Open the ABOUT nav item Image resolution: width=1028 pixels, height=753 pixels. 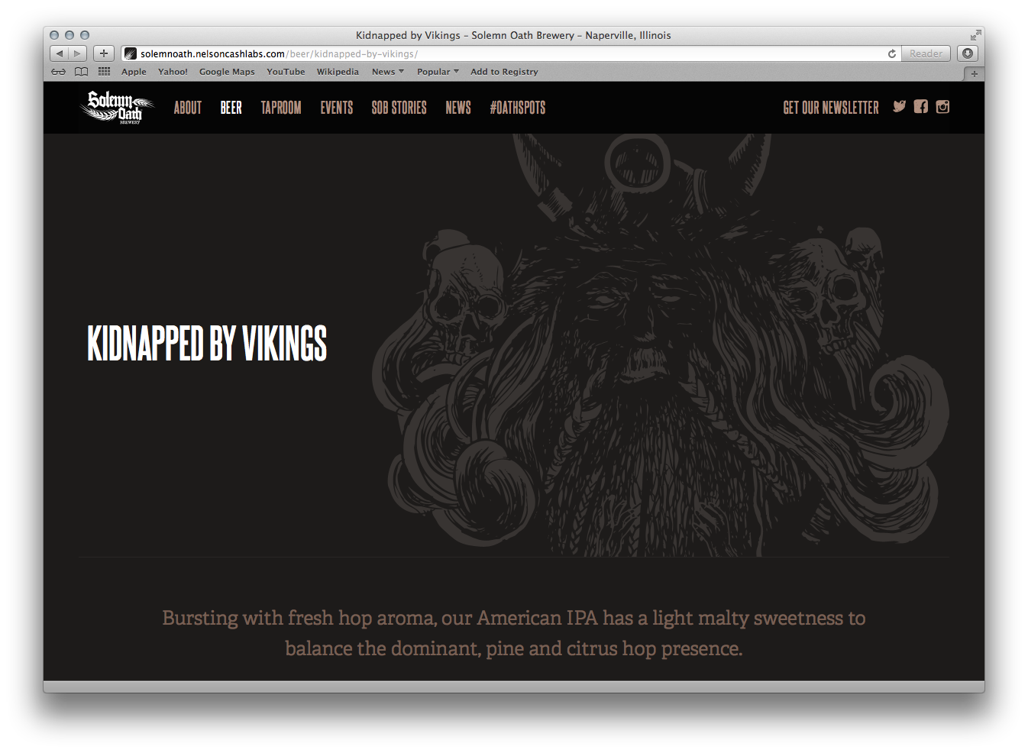tap(188, 108)
